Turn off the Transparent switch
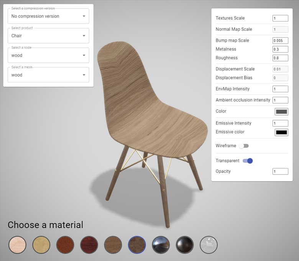Viewport: 299px width, 261px height. pos(248,161)
